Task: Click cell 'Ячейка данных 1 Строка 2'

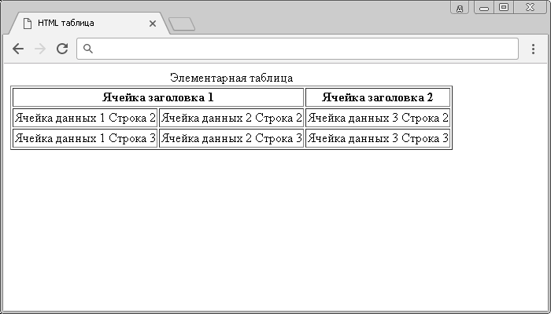Action: 85,118
